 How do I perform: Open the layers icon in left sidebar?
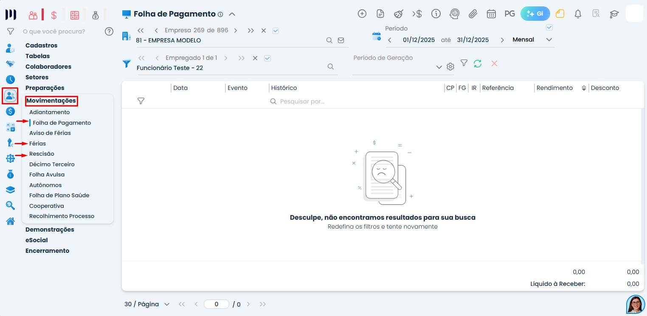pyautogui.click(x=10, y=190)
